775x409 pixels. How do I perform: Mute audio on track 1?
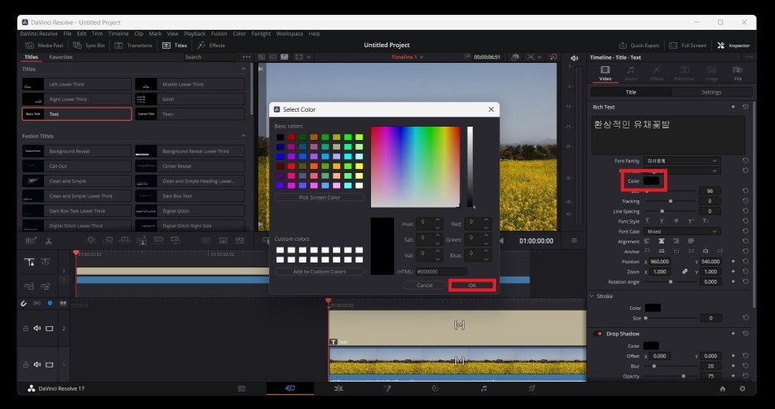(37, 364)
